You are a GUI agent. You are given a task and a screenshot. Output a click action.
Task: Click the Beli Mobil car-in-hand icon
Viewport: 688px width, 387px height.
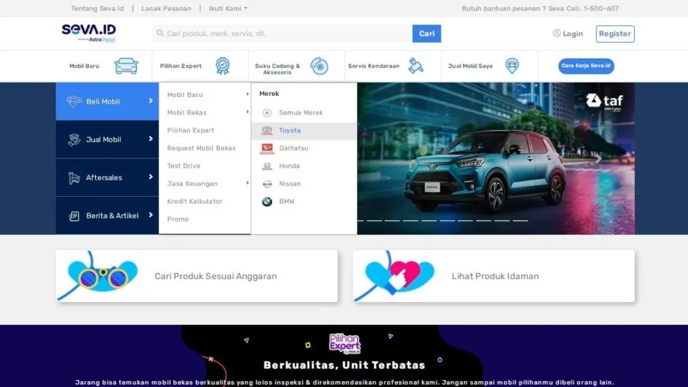tap(74, 101)
